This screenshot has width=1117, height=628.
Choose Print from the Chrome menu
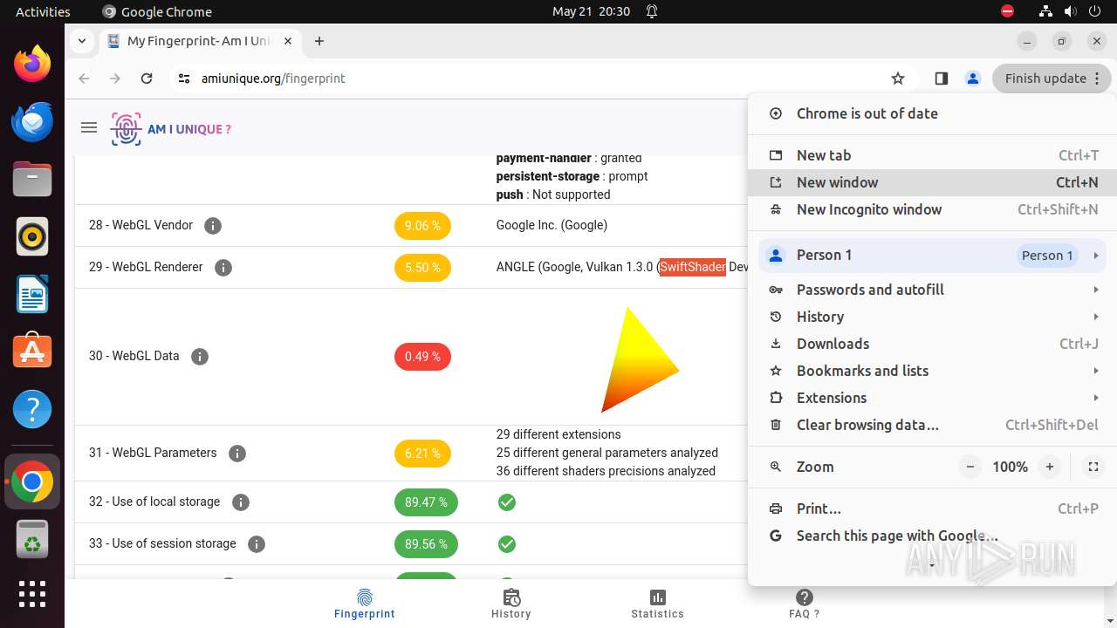pyautogui.click(x=931, y=509)
